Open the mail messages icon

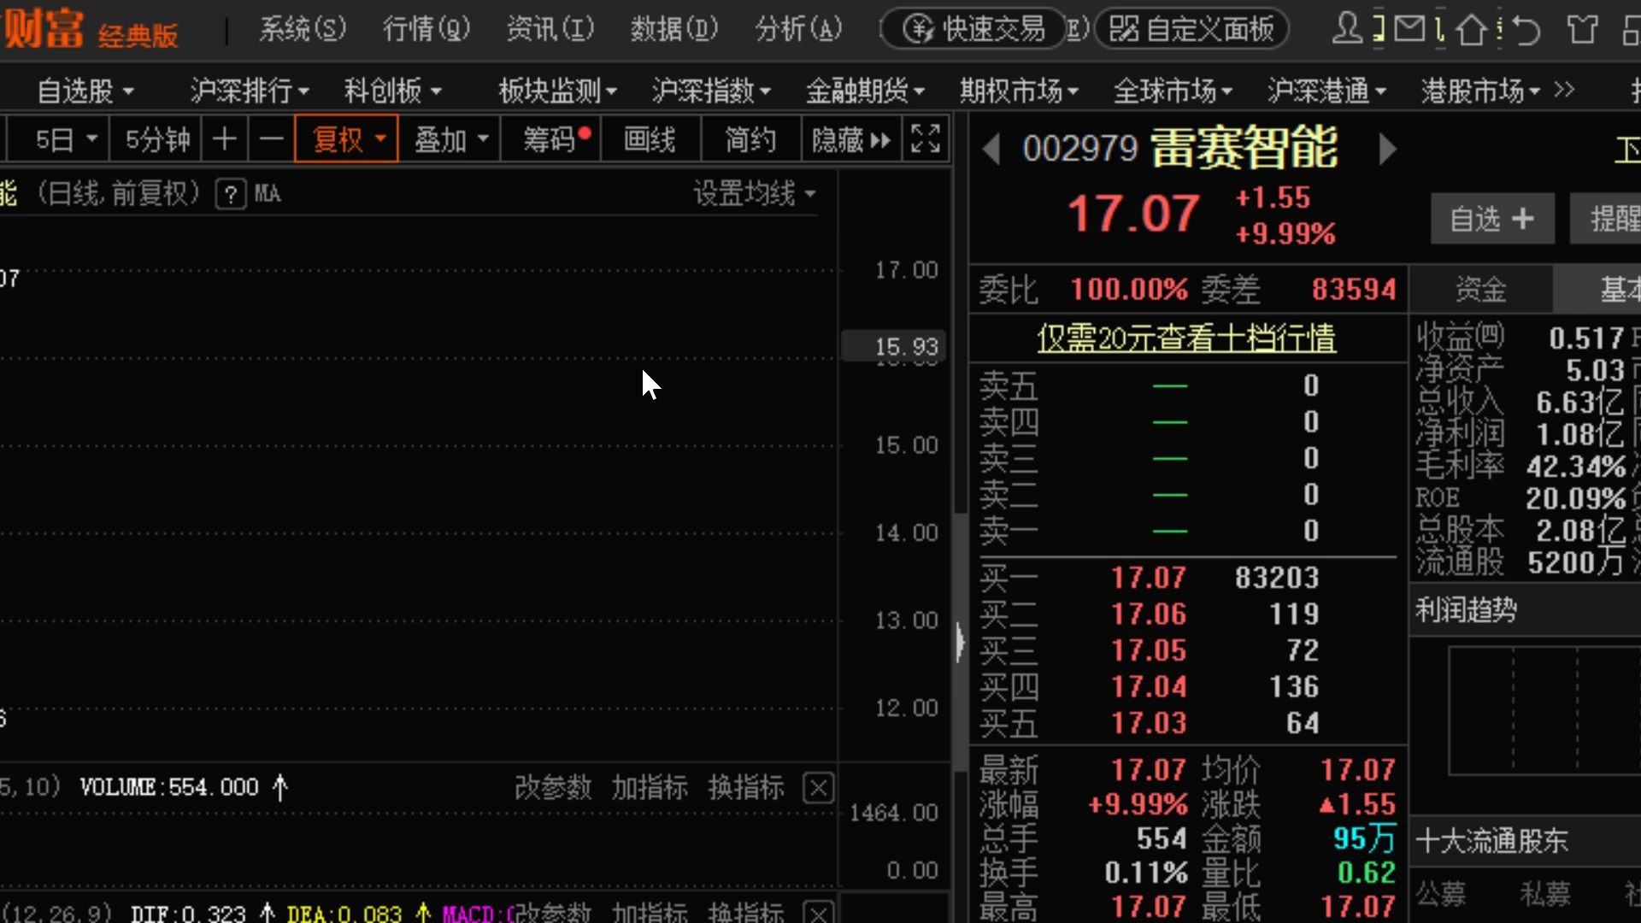(x=1409, y=28)
